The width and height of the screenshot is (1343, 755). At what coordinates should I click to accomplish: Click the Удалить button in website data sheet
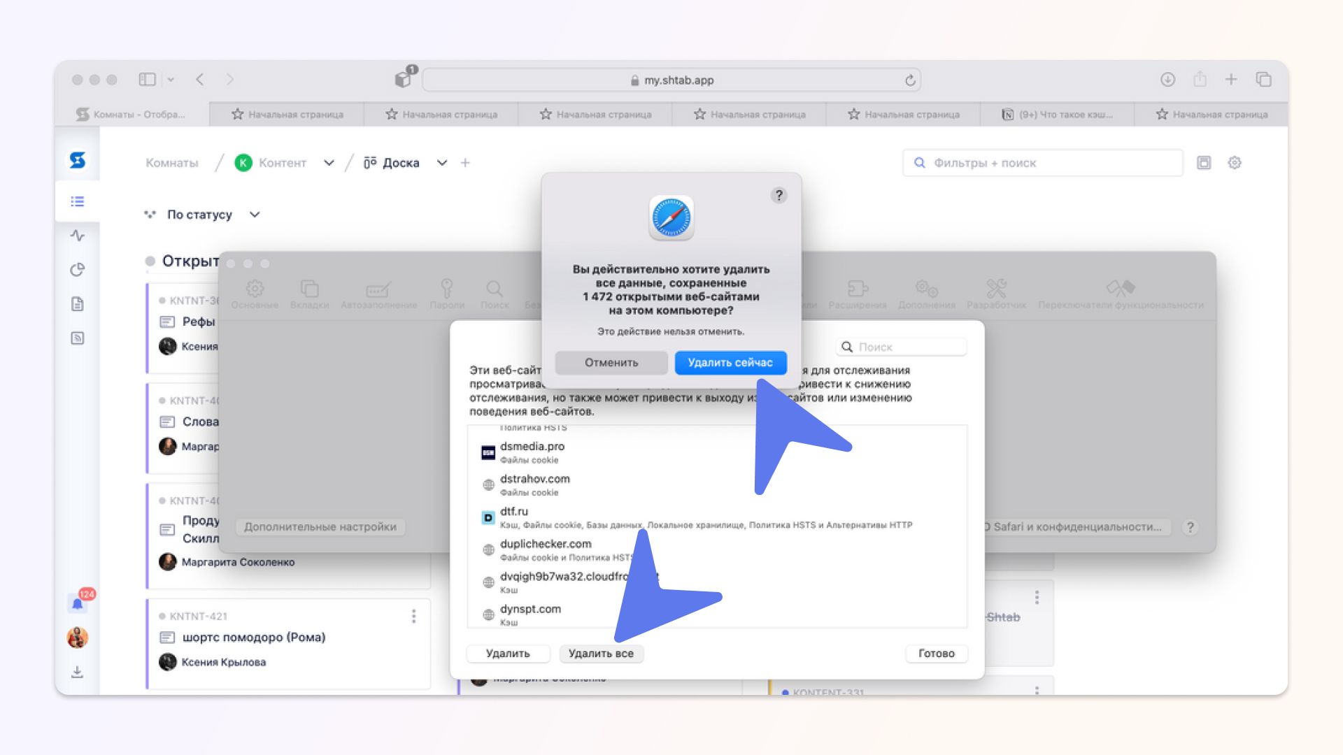click(x=508, y=653)
